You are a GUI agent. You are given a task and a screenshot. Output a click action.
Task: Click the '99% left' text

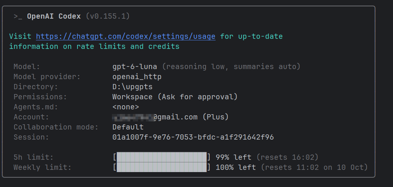pos(233,157)
